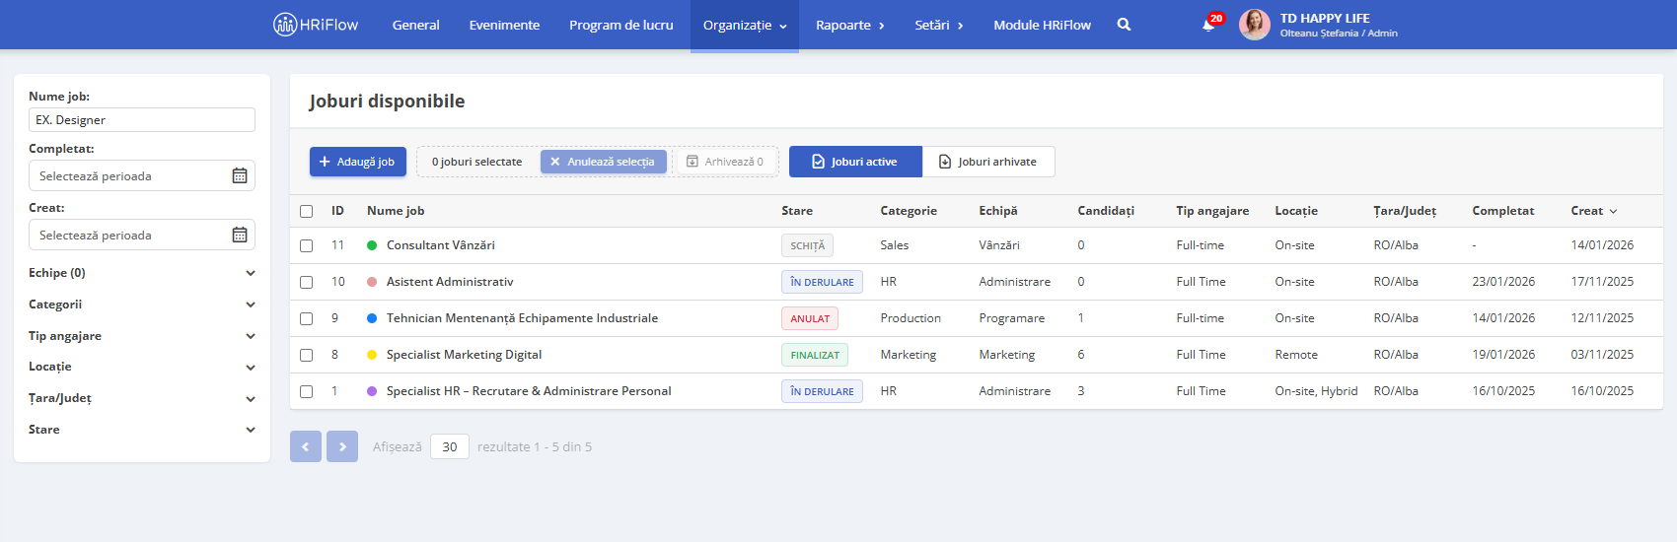Go to next results page

pos(342,446)
